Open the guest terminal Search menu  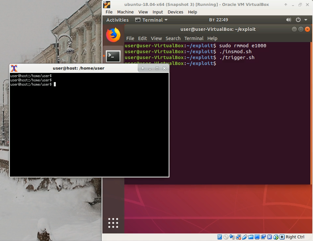[x=173, y=38]
